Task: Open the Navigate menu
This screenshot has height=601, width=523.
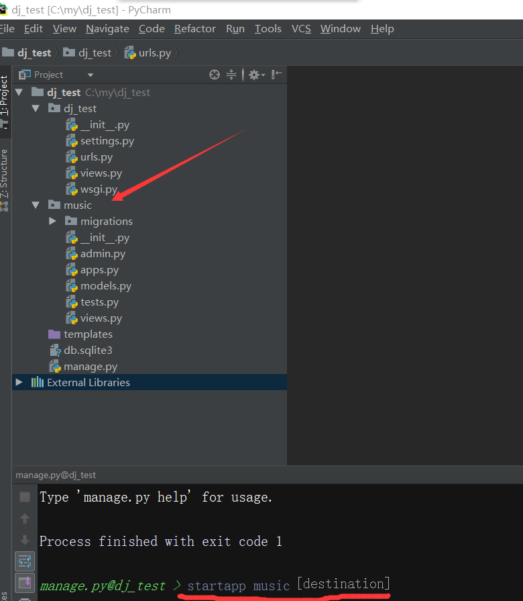Action: (107, 29)
